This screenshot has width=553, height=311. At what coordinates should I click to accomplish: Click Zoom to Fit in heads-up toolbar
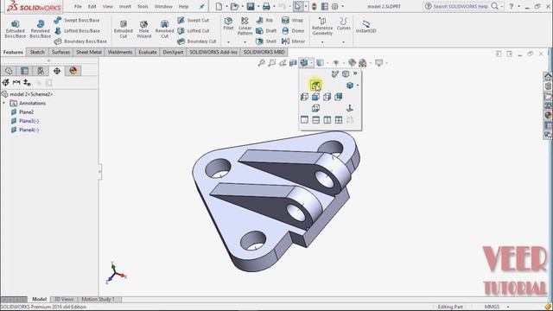261,63
